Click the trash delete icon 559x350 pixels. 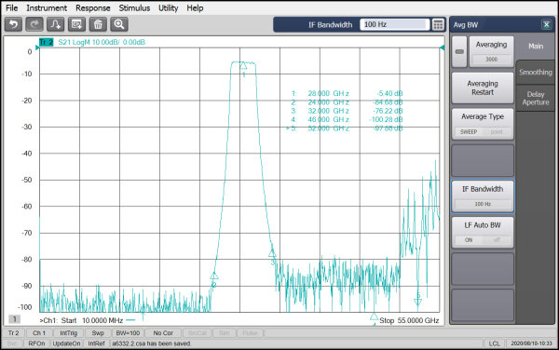point(98,24)
